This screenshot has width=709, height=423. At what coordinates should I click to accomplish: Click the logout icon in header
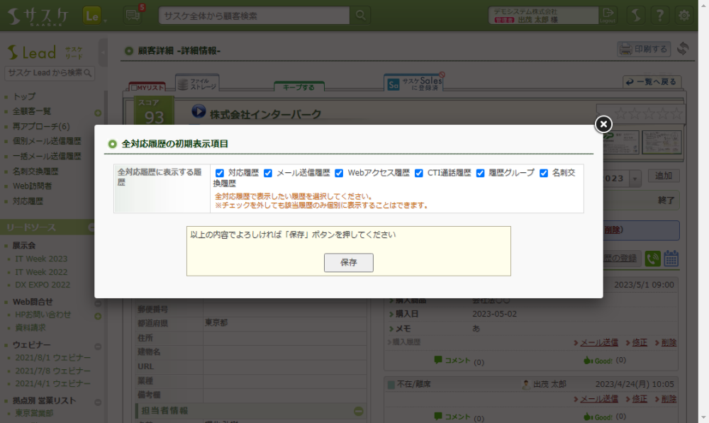click(608, 15)
